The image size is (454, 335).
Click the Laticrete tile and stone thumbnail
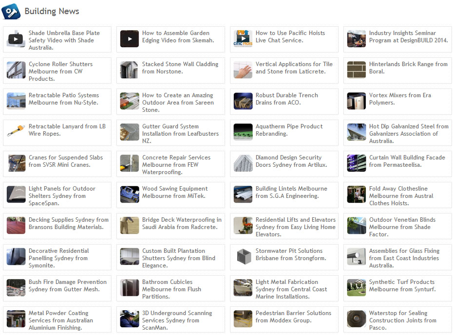click(243, 70)
